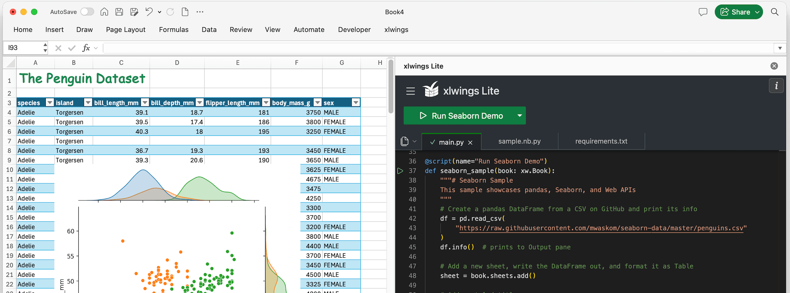This screenshot has height=293, width=790.
Task: Open the Comments speech bubble icon
Action: pos(703,12)
